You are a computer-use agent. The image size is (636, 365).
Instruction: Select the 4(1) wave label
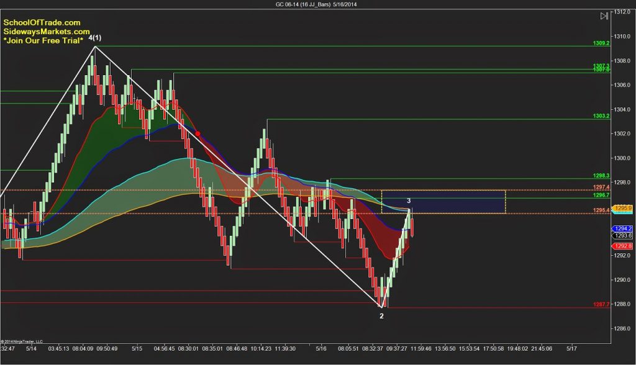coord(95,38)
